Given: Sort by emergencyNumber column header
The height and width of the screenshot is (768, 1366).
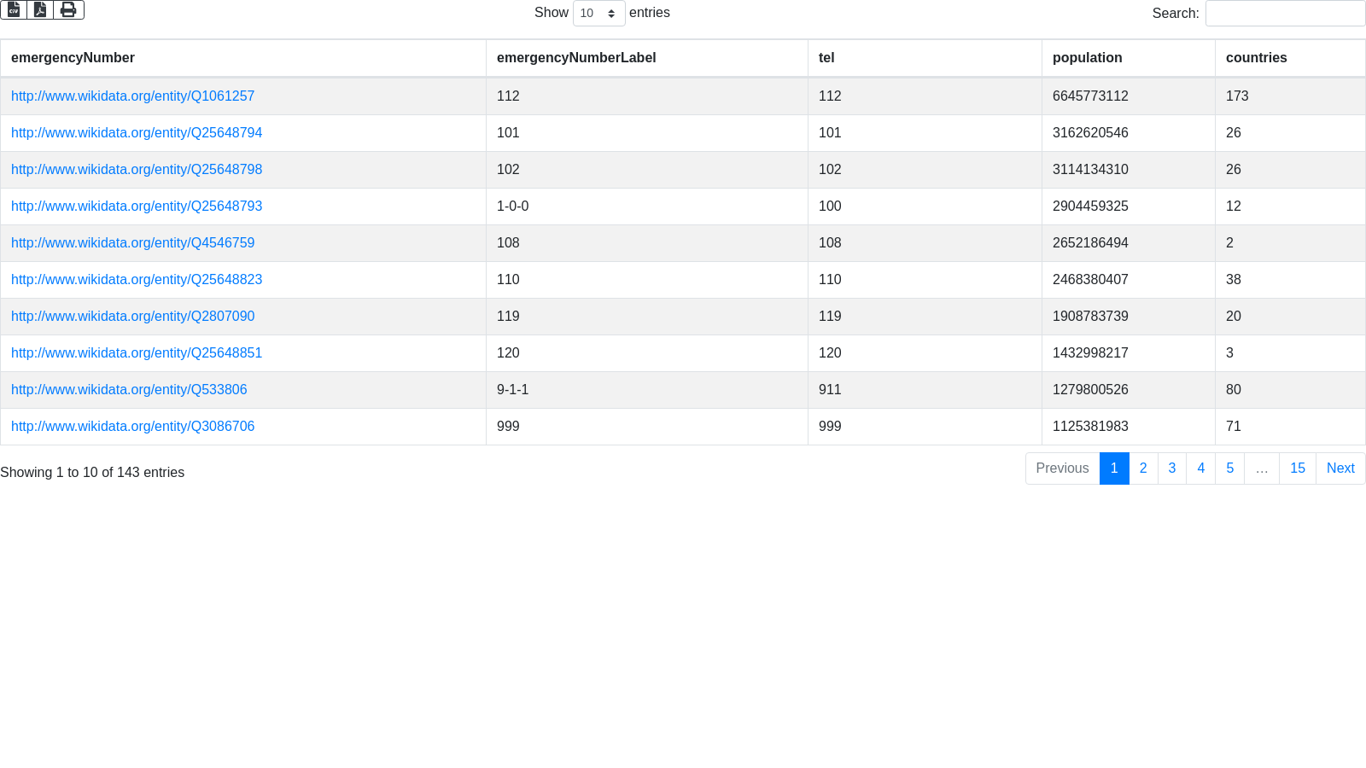Looking at the screenshot, I should [73, 58].
